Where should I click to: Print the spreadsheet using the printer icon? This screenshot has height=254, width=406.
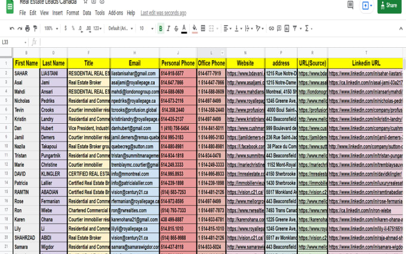point(27,29)
